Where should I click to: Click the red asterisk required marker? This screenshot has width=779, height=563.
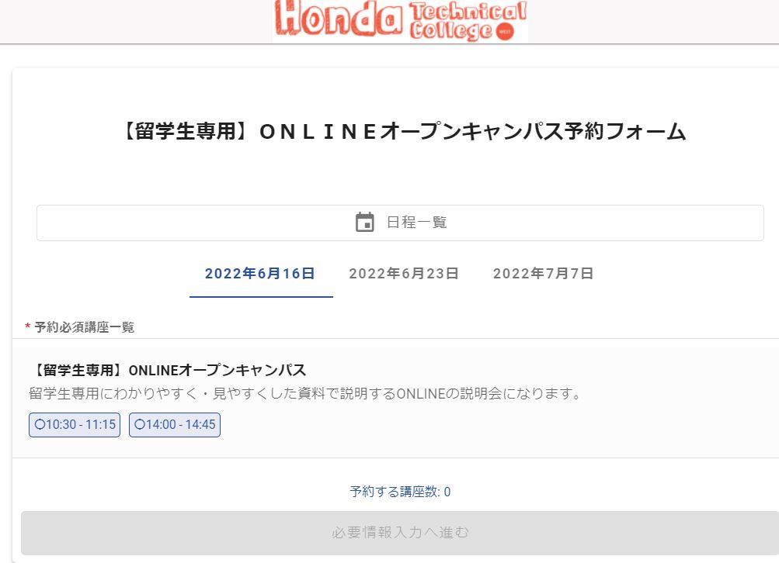[x=28, y=327]
